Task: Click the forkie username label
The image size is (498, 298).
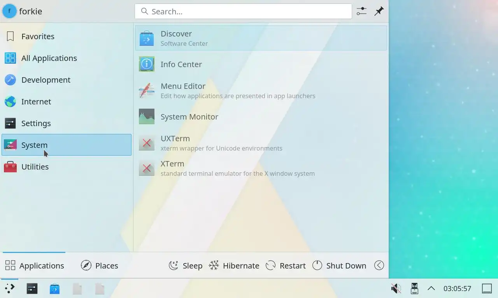Action: [30, 11]
